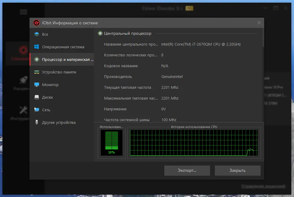Viewport: 294px width, 197px height.
Task: Click the Частота системной шины label
Action: pyautogui.click(x=127, y=120)
